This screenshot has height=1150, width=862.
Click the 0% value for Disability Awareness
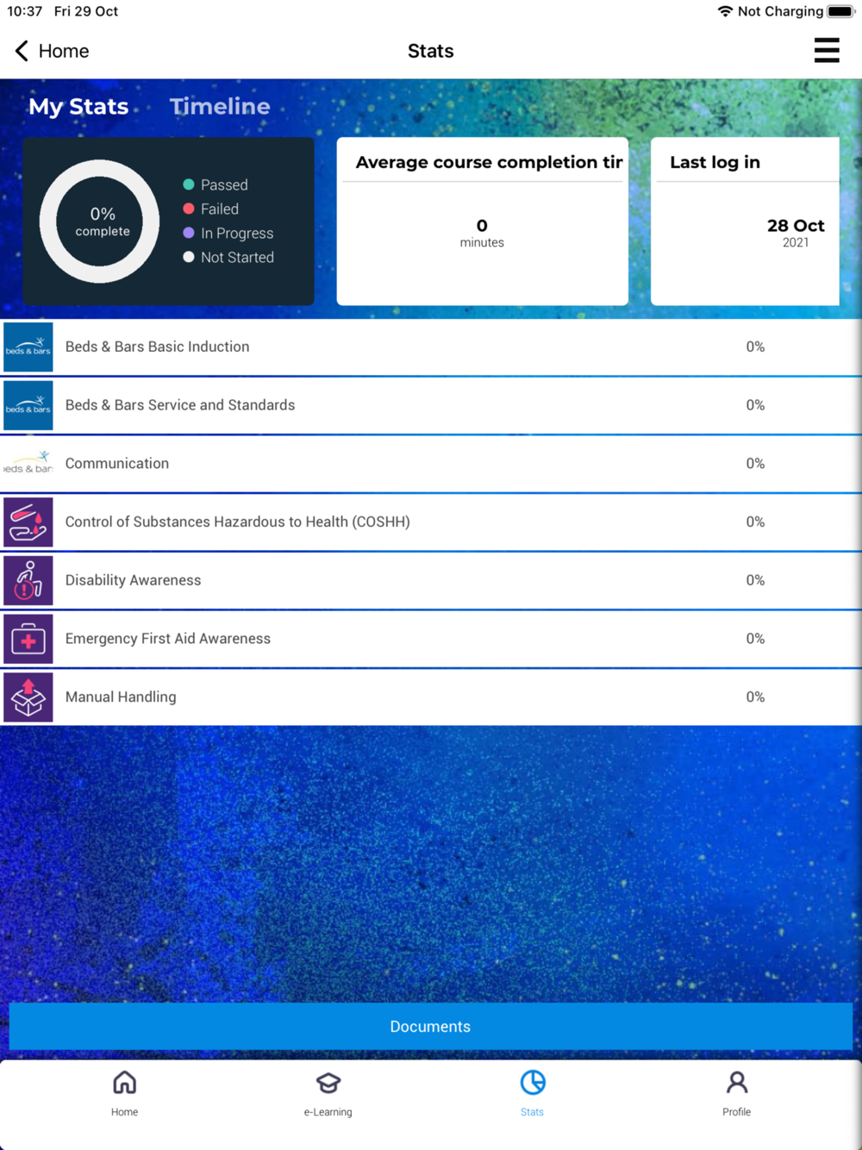pos(755,580)
